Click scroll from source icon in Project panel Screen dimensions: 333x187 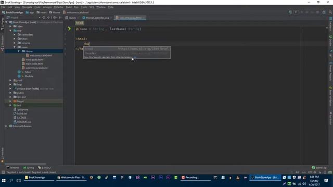(x=44, y=18)
